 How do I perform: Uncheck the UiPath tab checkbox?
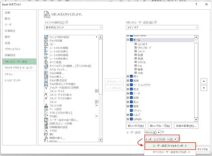(x=131, y=119)
